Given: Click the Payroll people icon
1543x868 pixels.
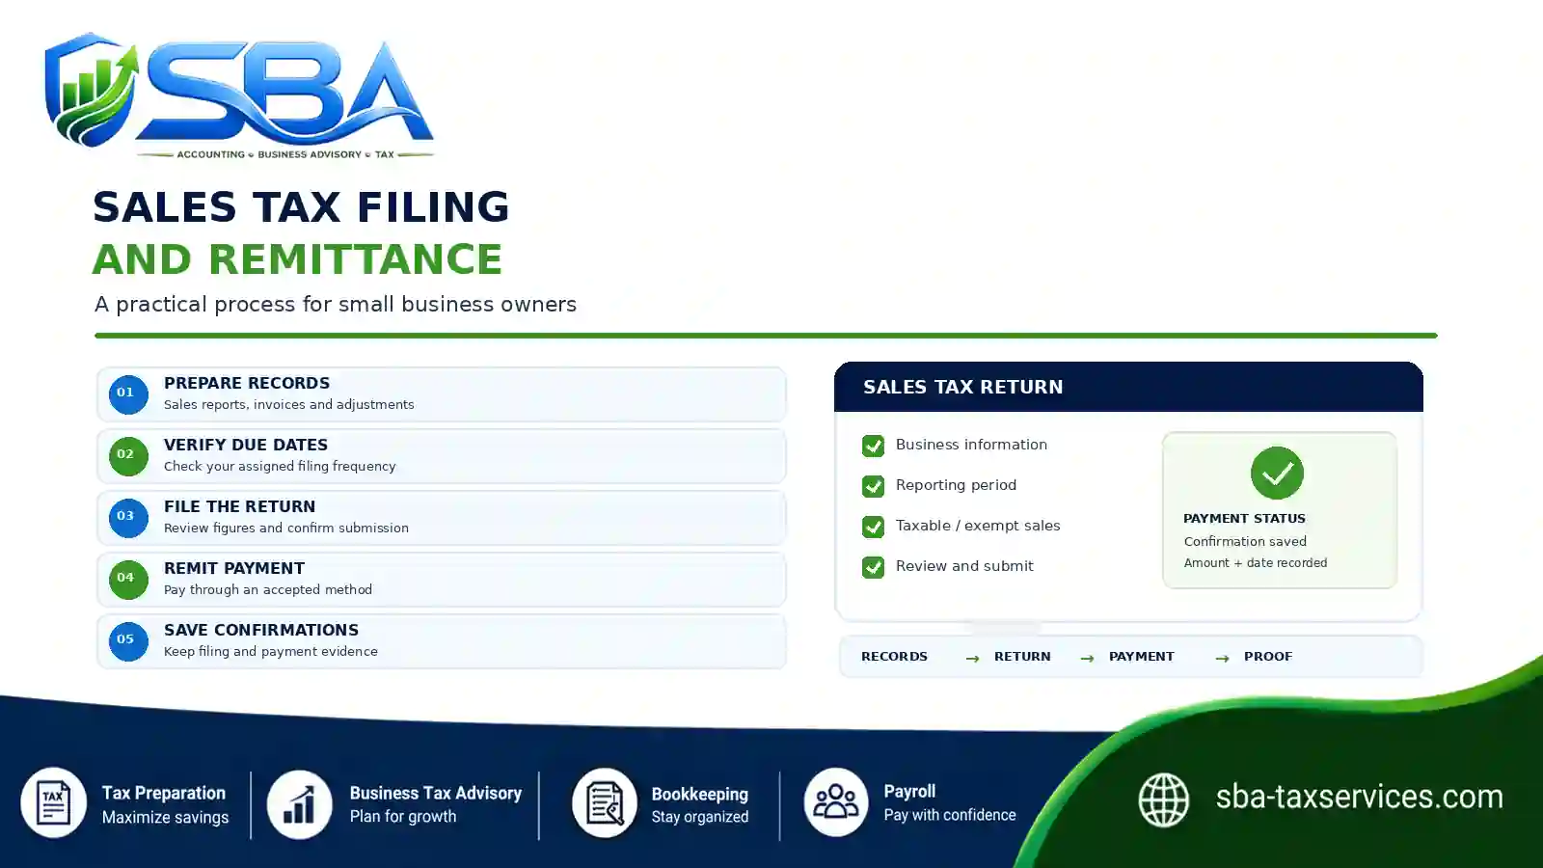Looking at the screenshot, I should point(836,801).
